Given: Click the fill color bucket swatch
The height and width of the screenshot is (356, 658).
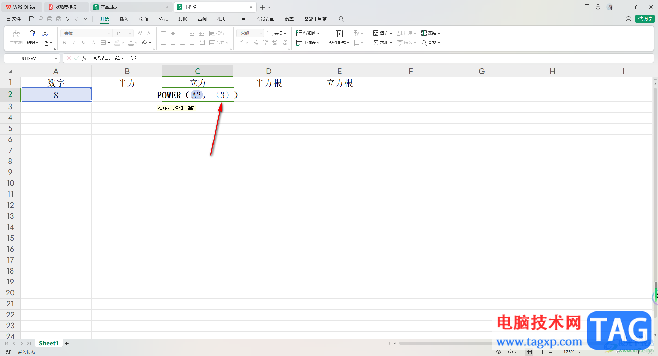Looking at the screenshot, I should (117, 43).
